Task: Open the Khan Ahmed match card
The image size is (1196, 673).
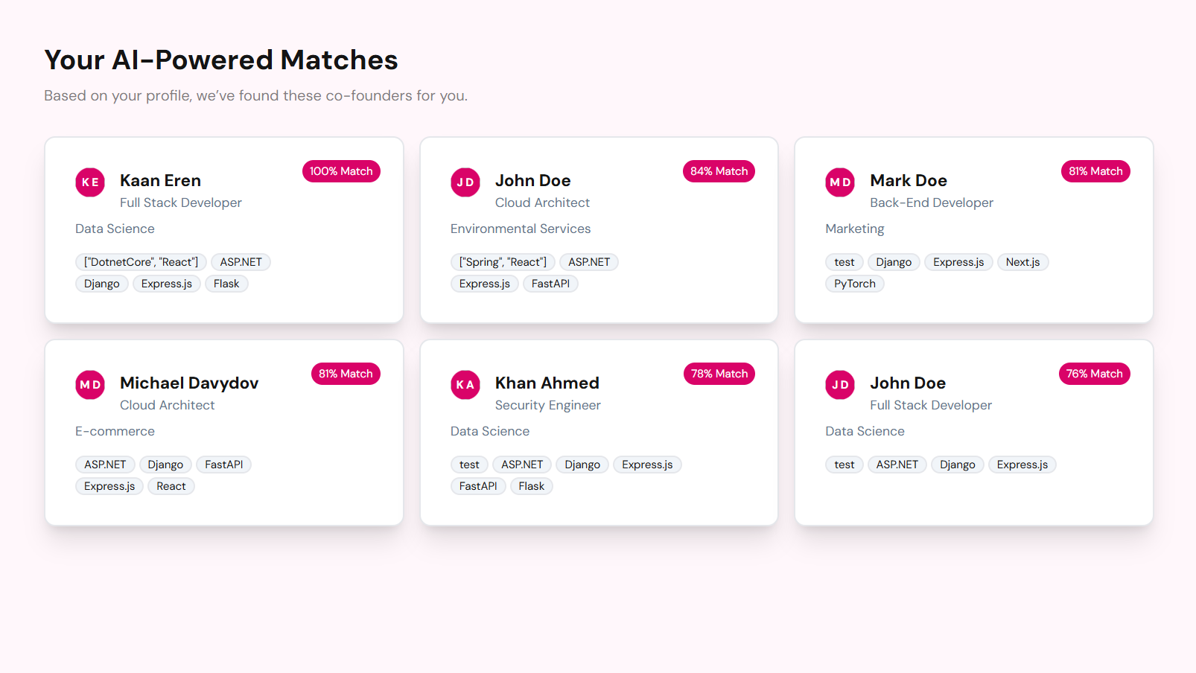Action: click(599, 433)
